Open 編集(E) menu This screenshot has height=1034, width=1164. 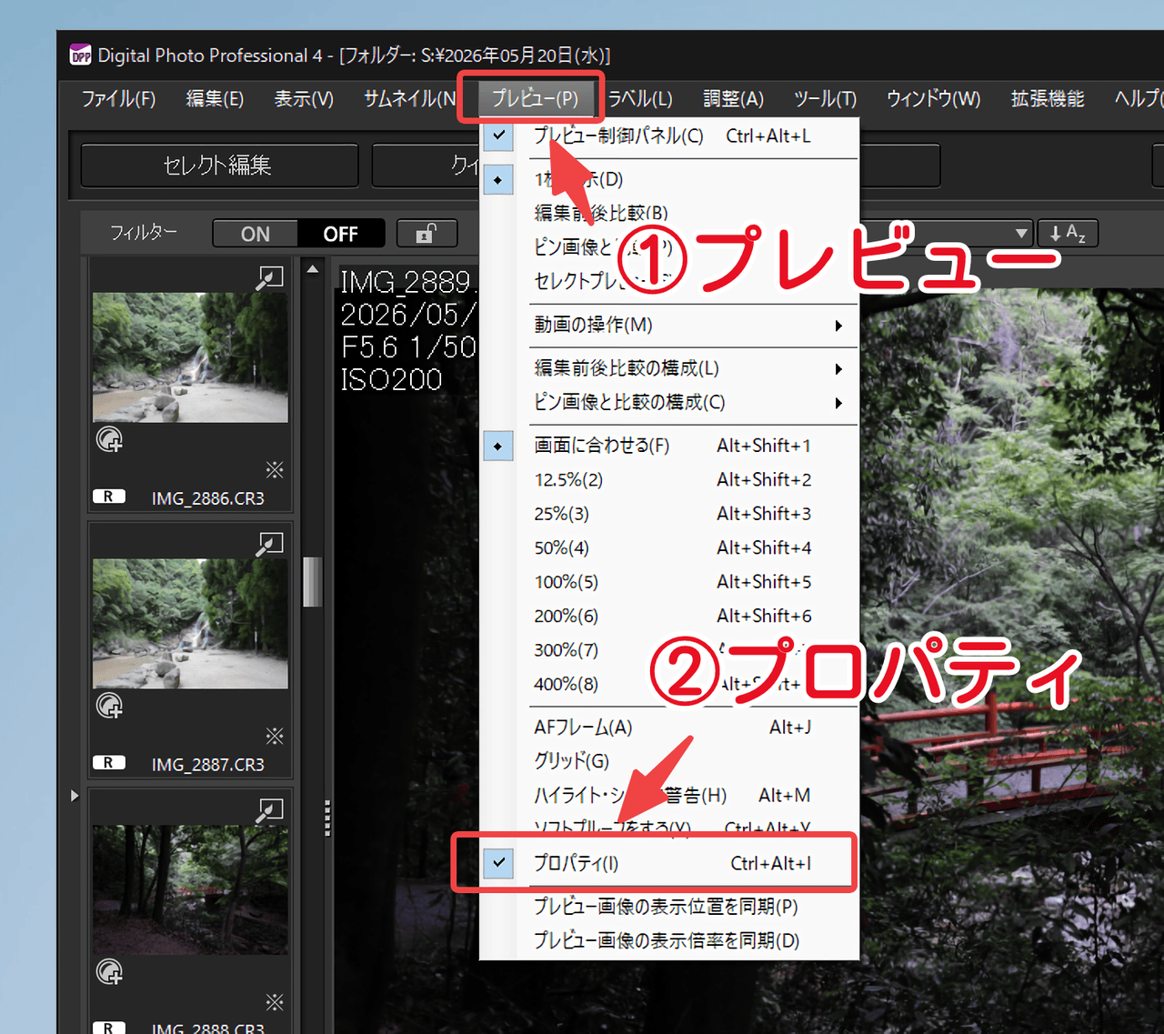pyautogui.click(x=215, y=99)
